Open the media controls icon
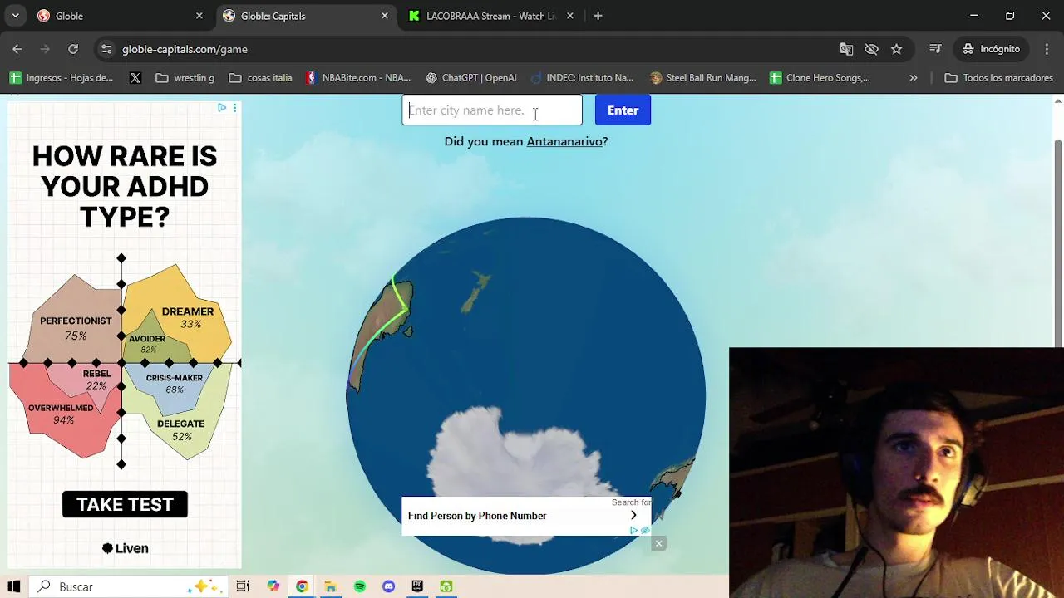Image resolution: width=1064 pixels, height=598 pixels. coord(935,49)
